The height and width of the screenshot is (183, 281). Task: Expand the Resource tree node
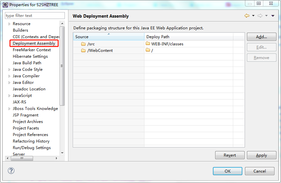tap(9, 24)
